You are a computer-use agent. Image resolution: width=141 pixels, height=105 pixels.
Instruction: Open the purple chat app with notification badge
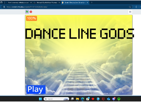(x=114, y=99)
